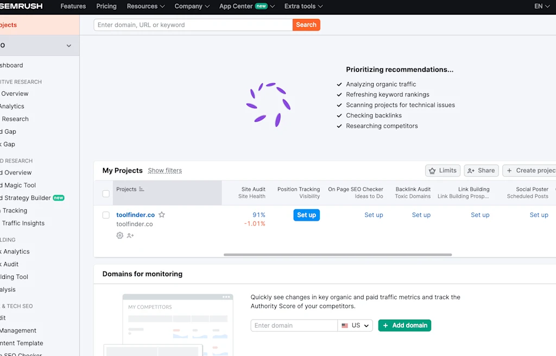Collapse the project section using the chevron

pyautogui.click(x=68, y=46)
